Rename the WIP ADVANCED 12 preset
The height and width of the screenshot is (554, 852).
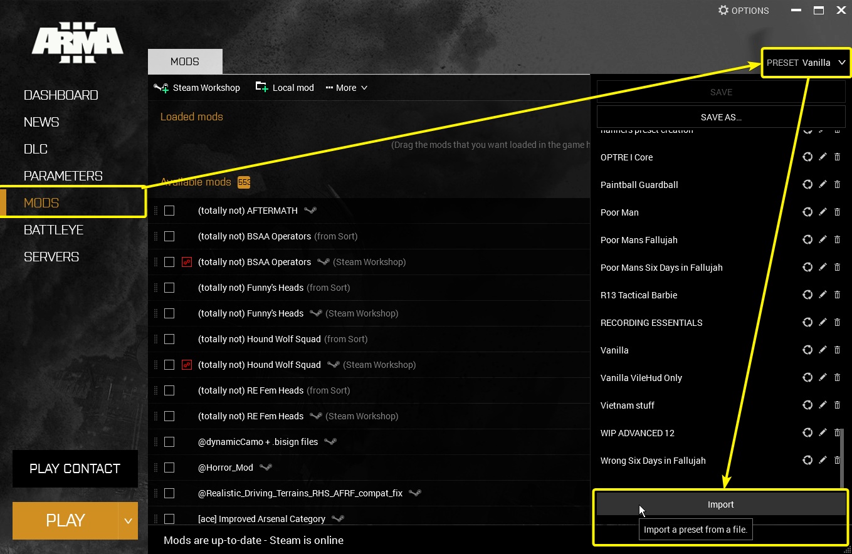(x=823, y=432)
